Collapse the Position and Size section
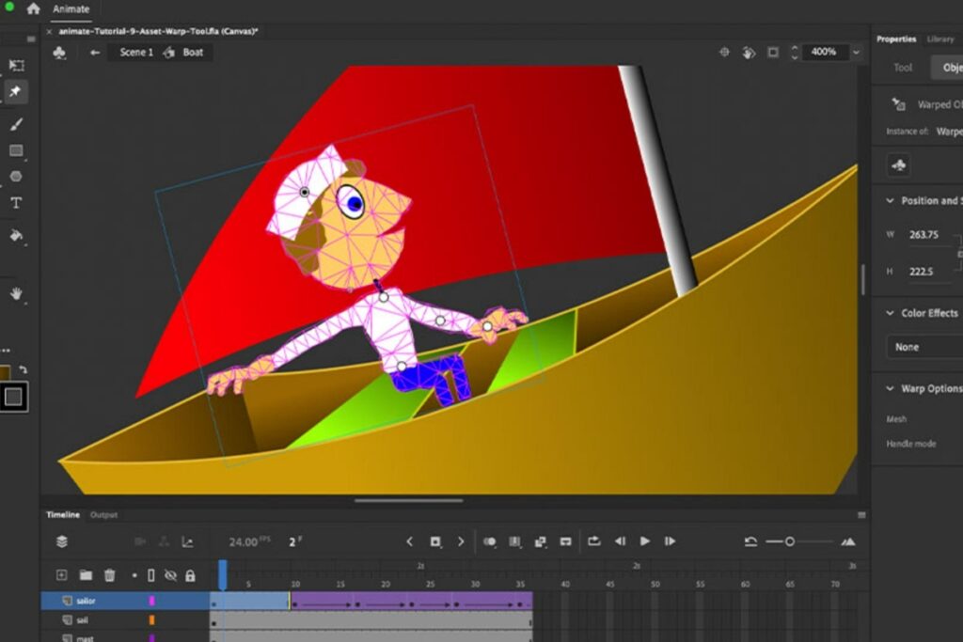The image size is (963, 642). 890,201
